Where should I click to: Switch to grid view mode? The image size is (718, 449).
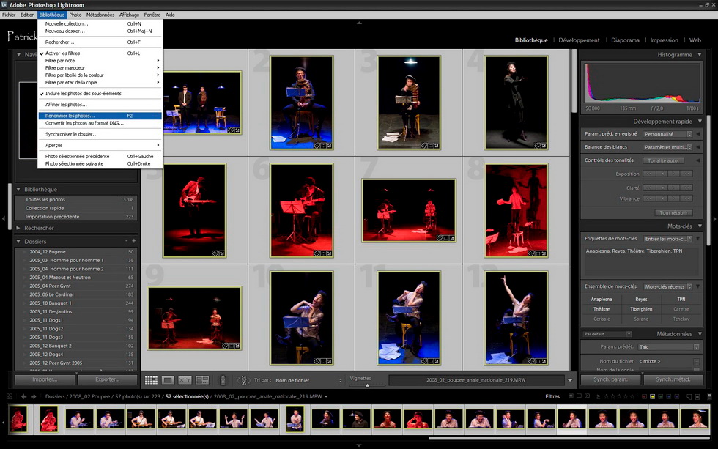151,380
